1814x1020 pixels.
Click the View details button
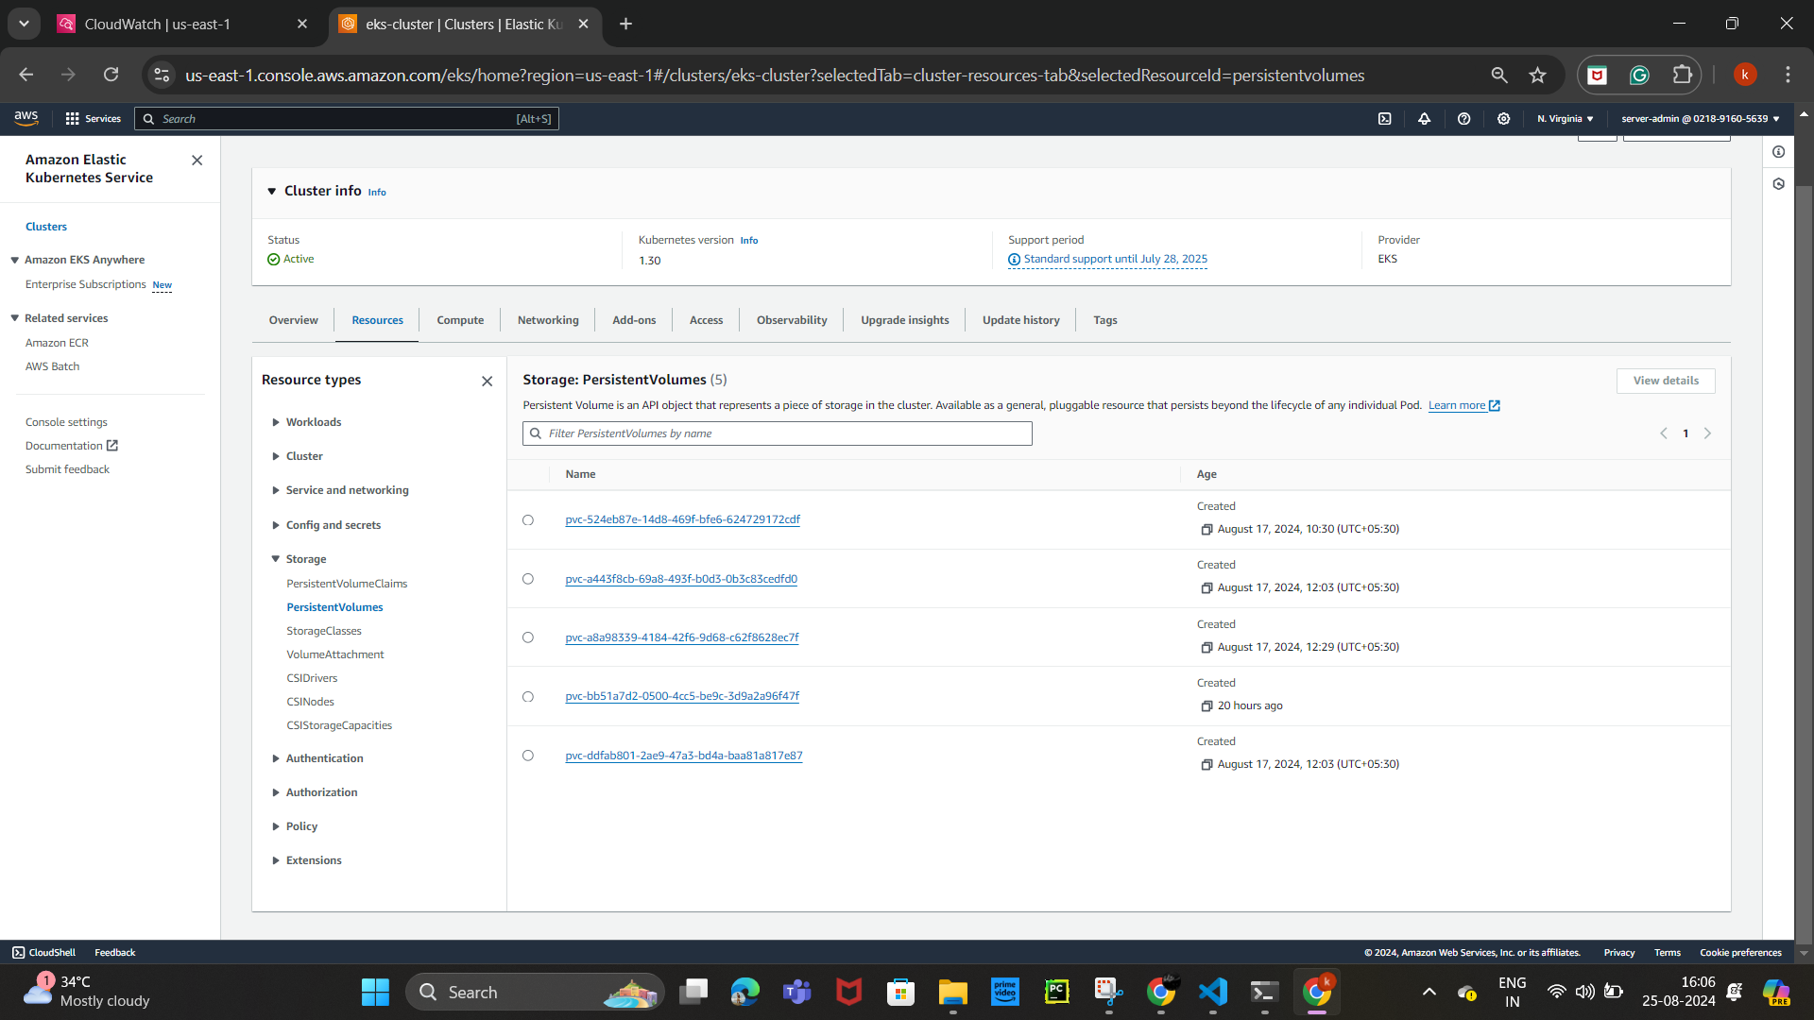[1665, 381]
